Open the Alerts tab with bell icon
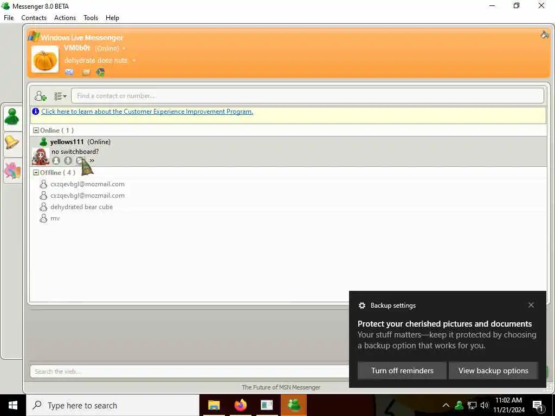This screenshot has height=416, width=555. (x=12, y=143)
